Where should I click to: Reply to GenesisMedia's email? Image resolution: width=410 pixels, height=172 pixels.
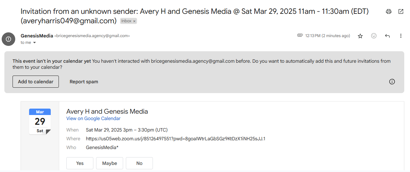pos(387,36)
